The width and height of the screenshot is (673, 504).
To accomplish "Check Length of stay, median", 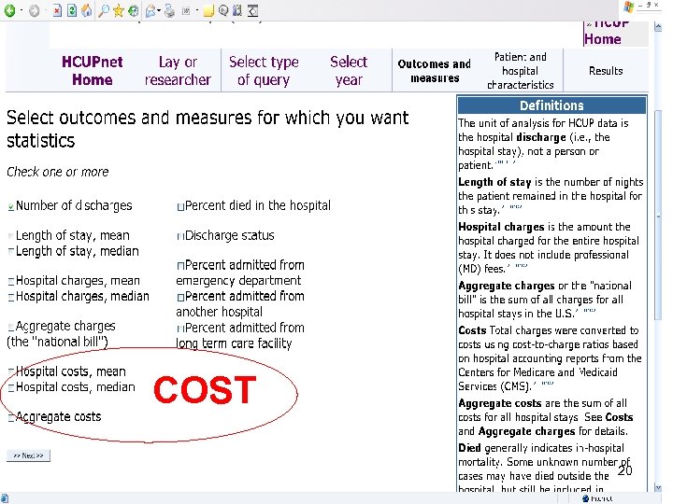I will coord(10,251).
